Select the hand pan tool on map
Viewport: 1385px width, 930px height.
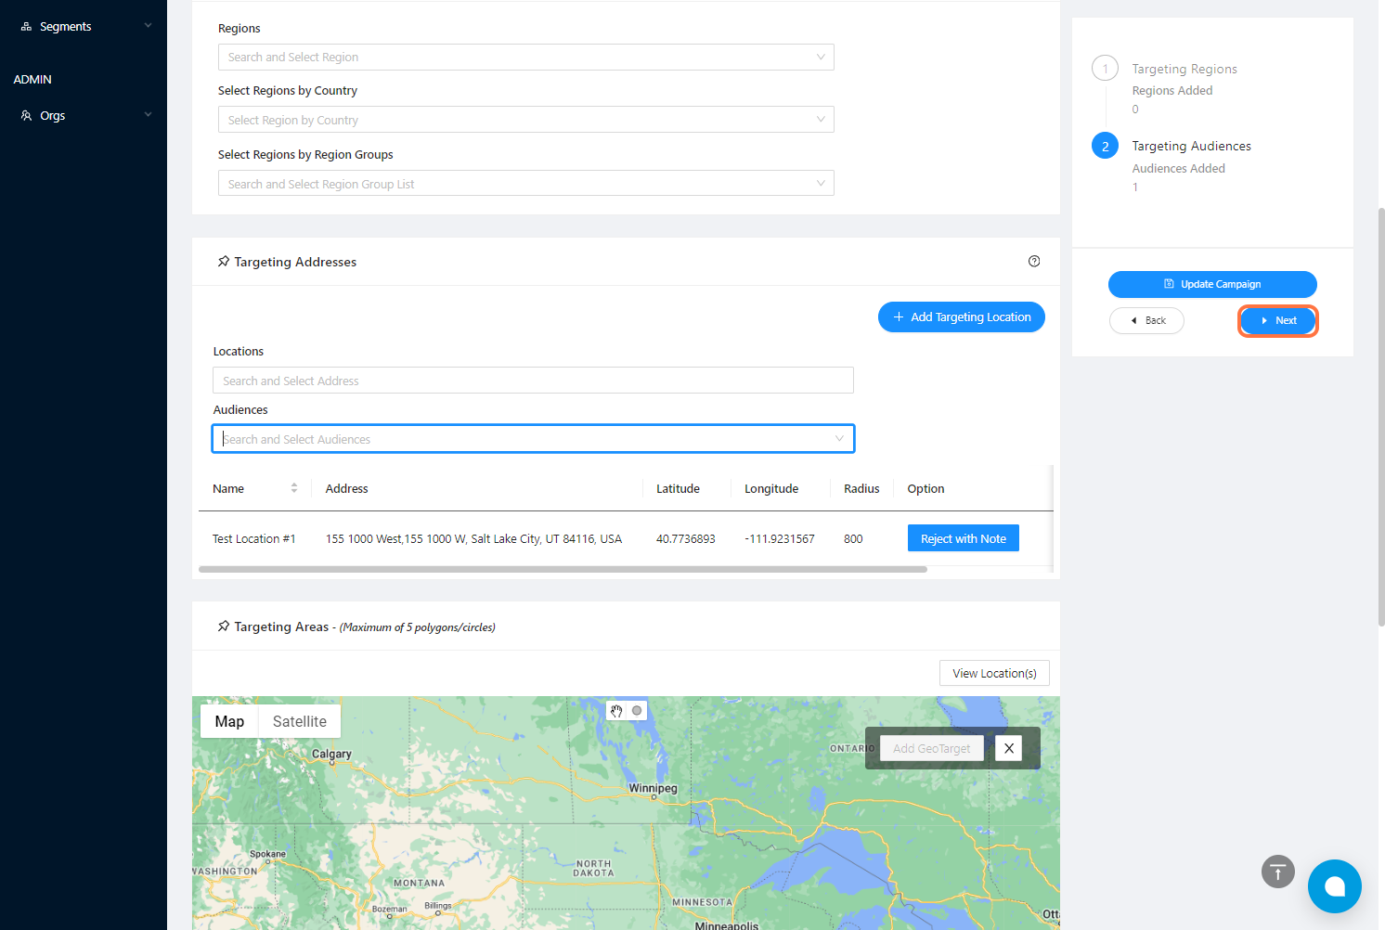click(x=616, y=711)
